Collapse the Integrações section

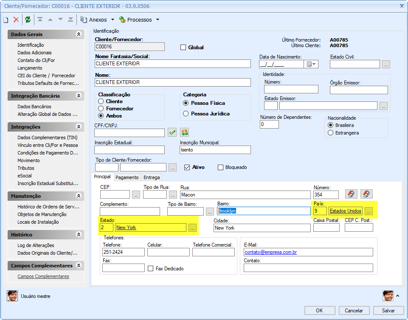79,127
